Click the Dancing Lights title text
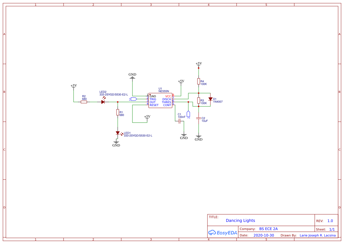This screenshot has width=344, height=244. pos(240,220)
